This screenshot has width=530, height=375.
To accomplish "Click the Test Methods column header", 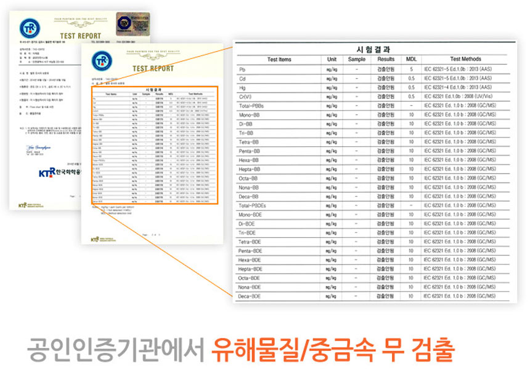I will [x=465, y=60].
